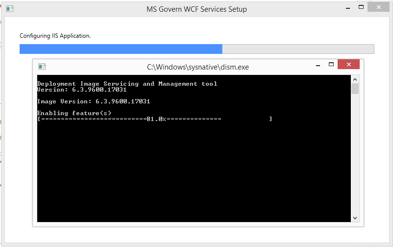Close the MS Govern WCF Services Setup window
The width and height of the screenshot is (393, 247).
pos(382,7)
